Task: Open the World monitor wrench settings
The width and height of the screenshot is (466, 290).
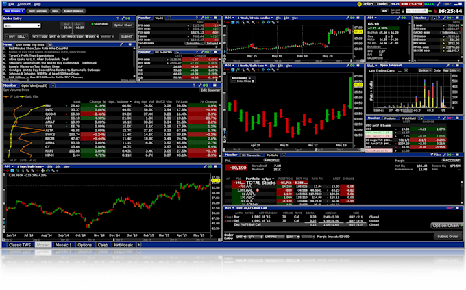Action: pos(202,18)
